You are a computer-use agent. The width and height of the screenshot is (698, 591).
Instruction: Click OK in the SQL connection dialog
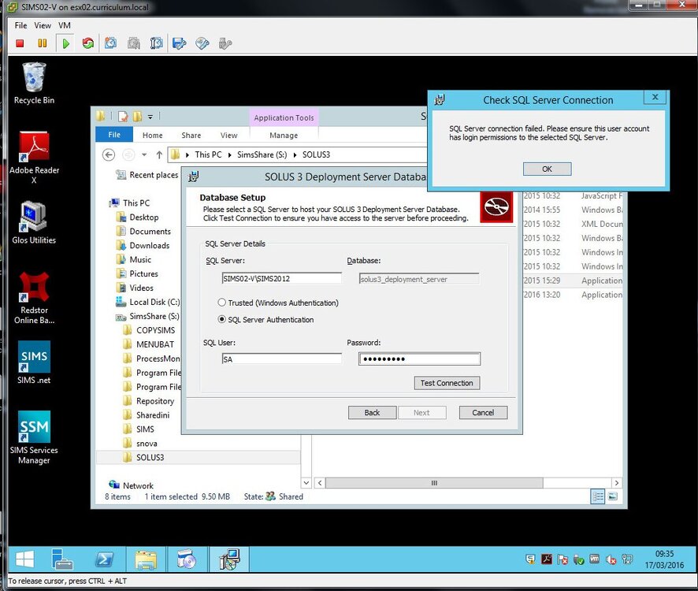pos(547,169)
